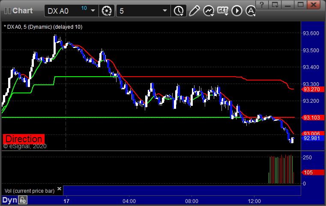
Task: Click the chart grip handle icon
Action: [7, 11]
